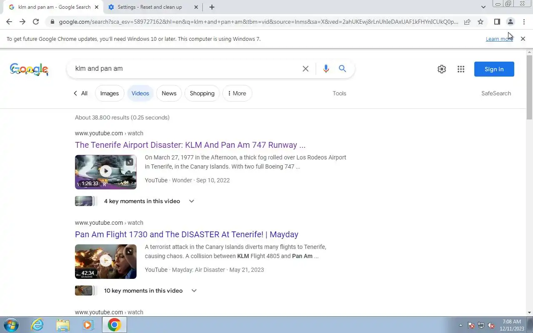Image resolution: width=533 pixels, height=333 pixels.
Task: View site information lock icon
Action: [52, 22]
